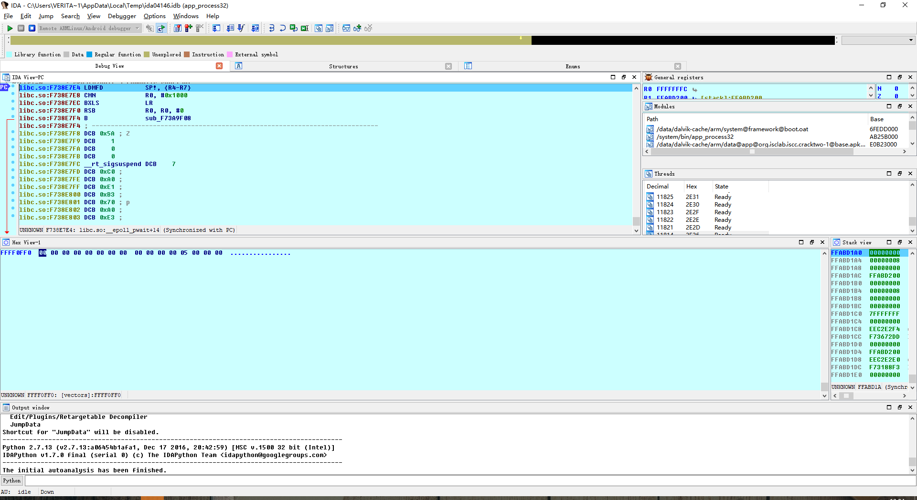Open the Remote ARMLinux/Android debugger dropdown

click(x=90, y=28)
